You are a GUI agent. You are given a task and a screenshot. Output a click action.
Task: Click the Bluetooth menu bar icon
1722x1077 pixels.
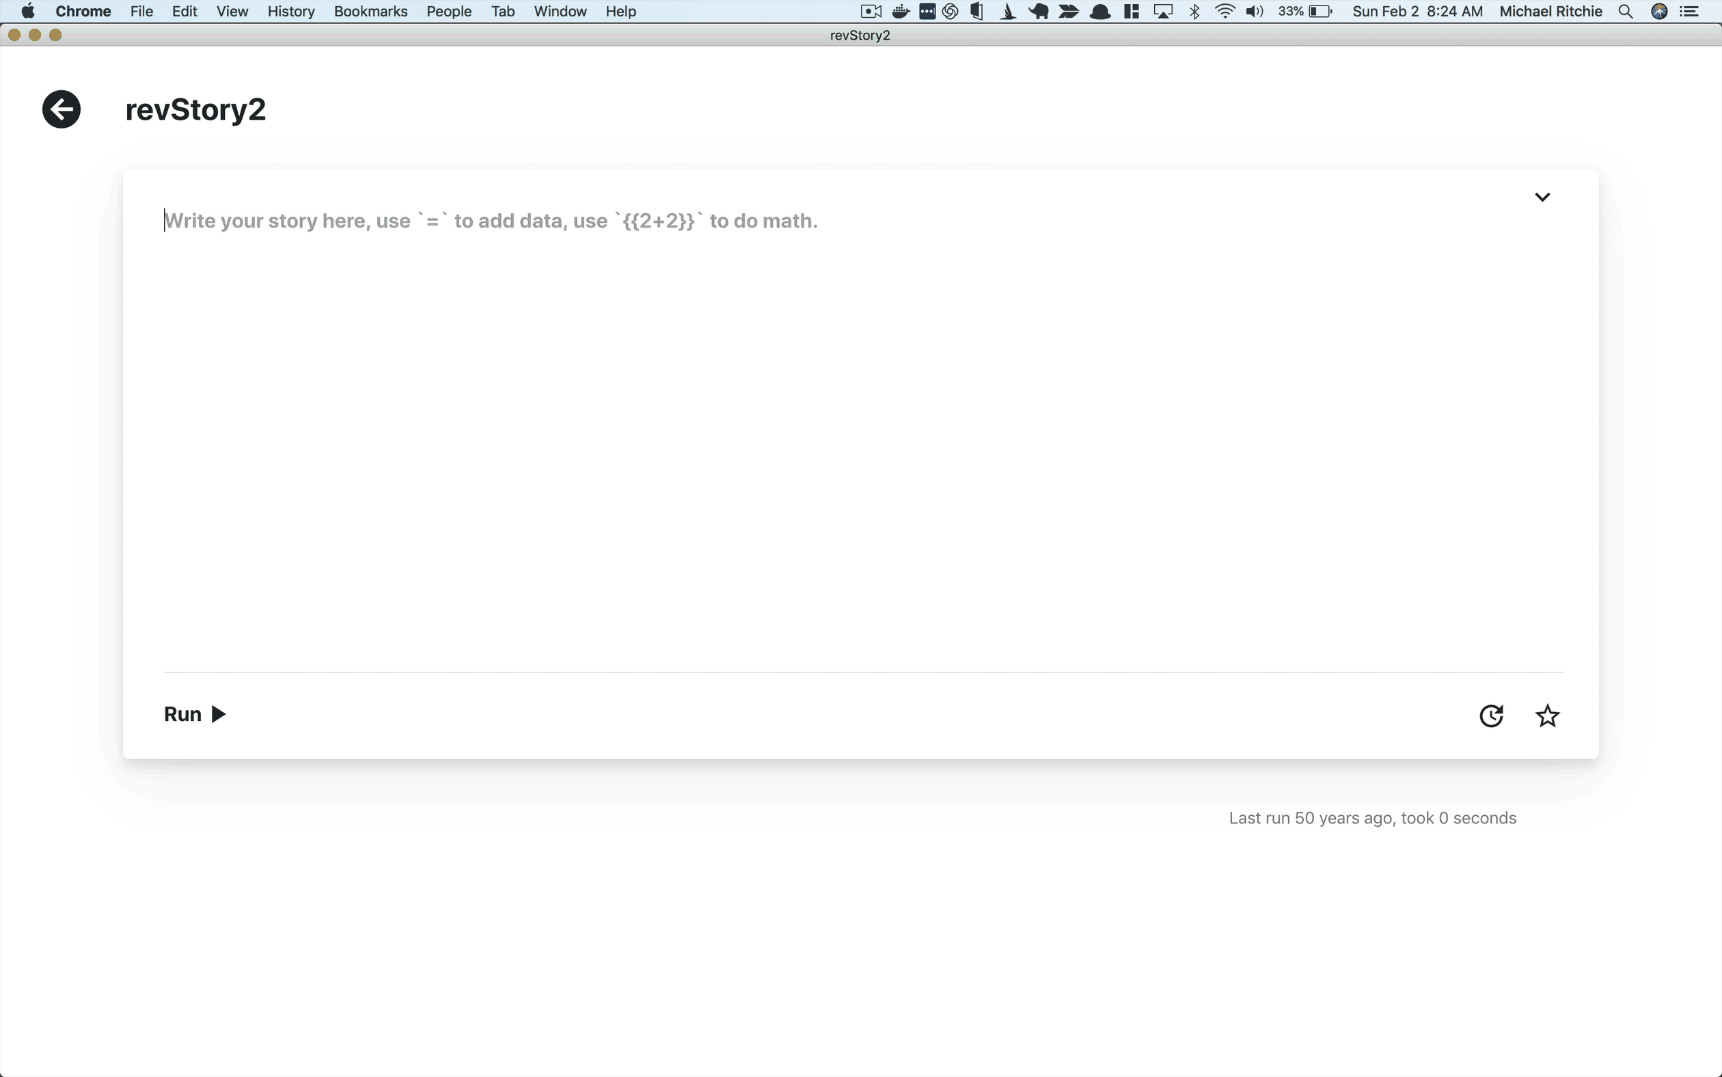pyautogui.click(x=1194, y=12)
